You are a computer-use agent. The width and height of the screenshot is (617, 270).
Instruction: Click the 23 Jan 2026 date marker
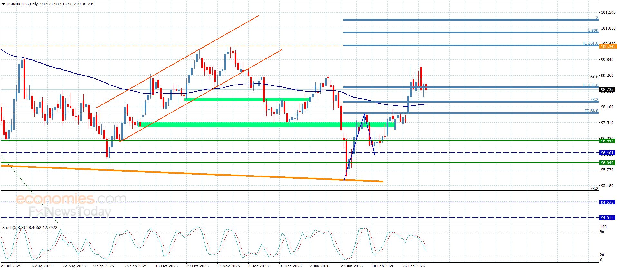click(x=351, y=266)
